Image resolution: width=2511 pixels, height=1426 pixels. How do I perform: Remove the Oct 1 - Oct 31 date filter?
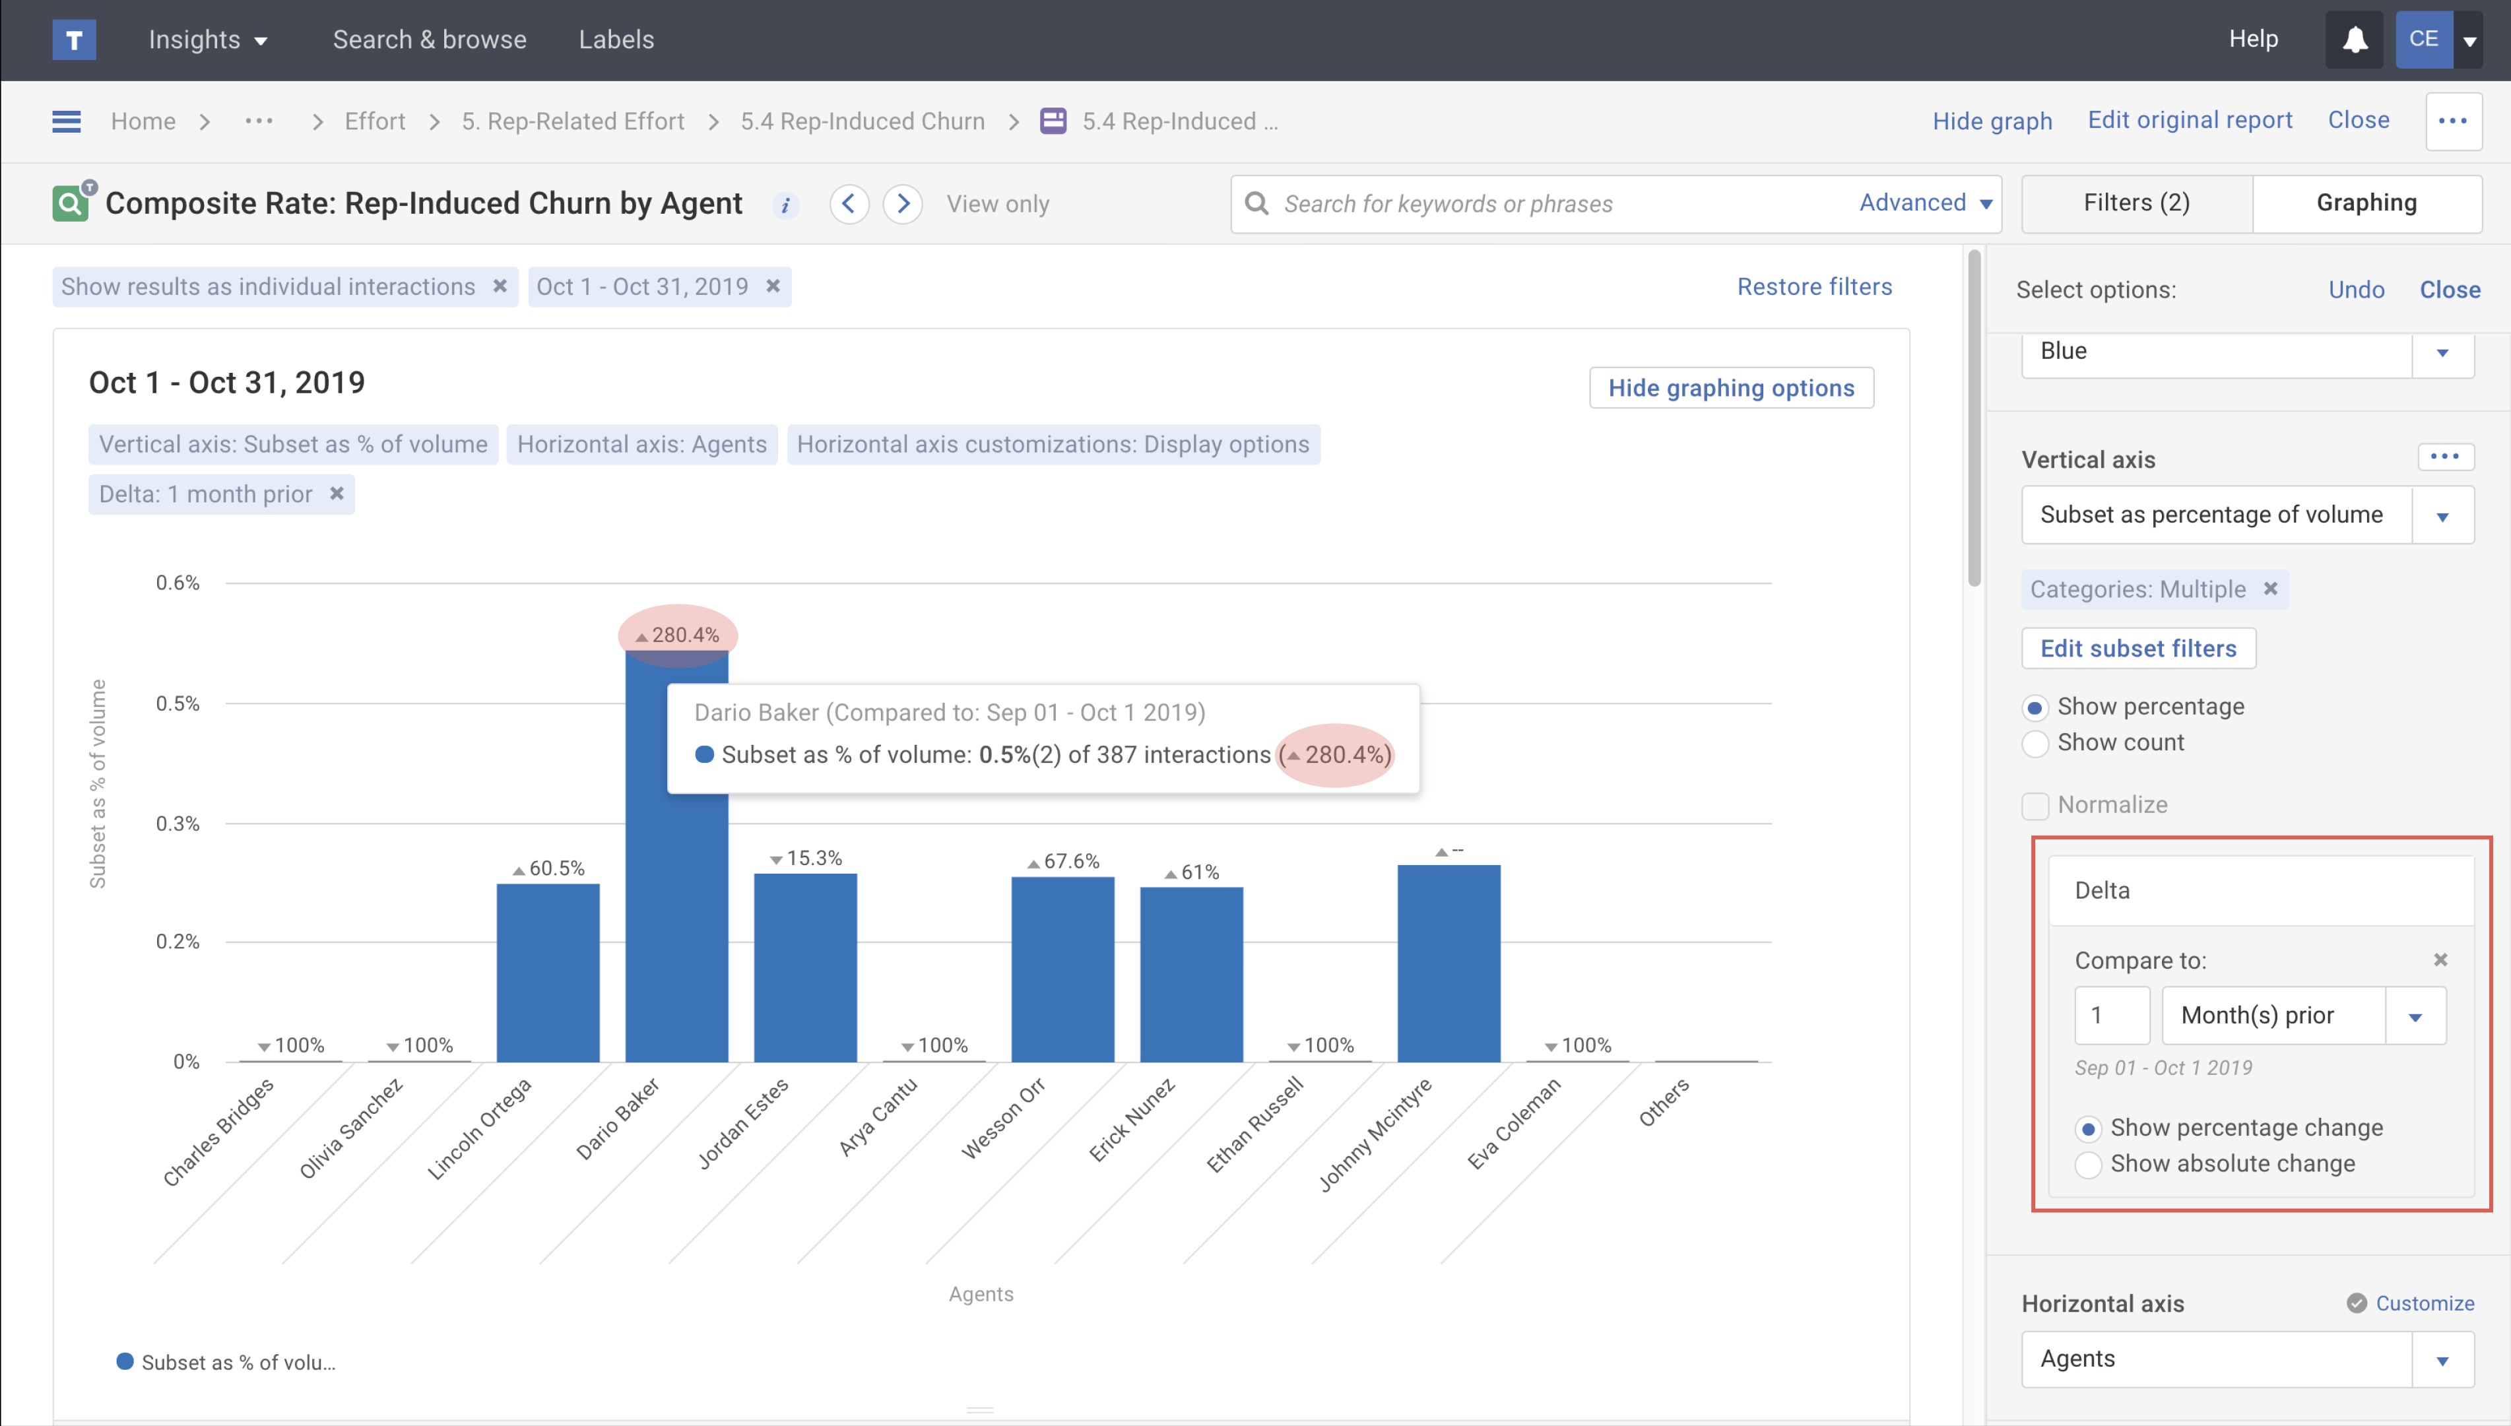click(773, 286)
